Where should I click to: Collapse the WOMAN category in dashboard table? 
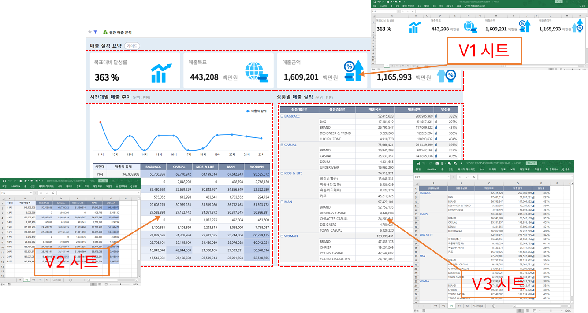tap(282, 236)
